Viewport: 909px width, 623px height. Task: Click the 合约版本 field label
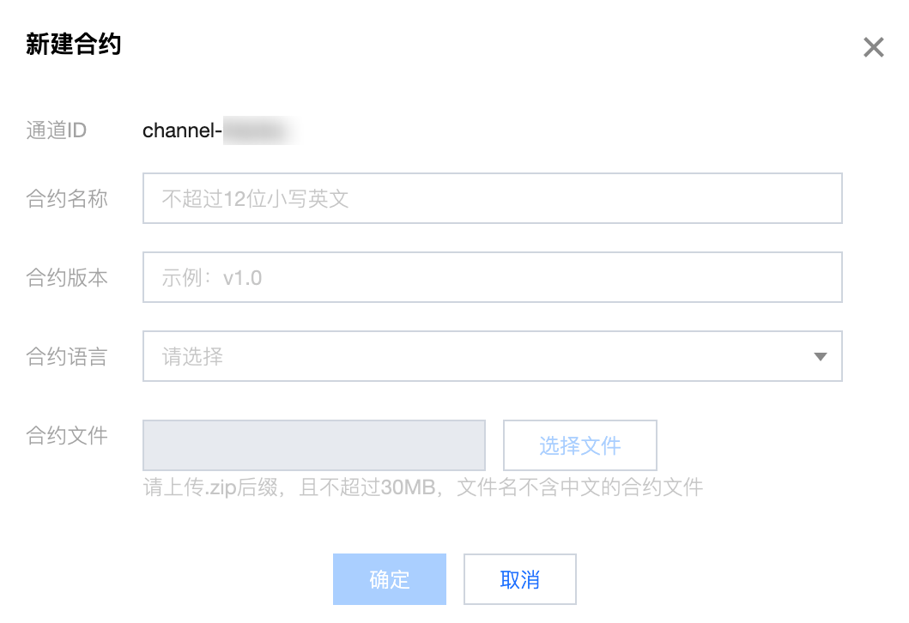tap(67, 277)
